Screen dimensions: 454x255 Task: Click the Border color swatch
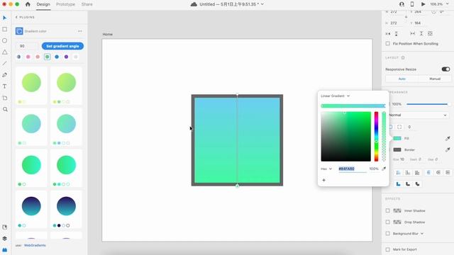pos(397,149)
